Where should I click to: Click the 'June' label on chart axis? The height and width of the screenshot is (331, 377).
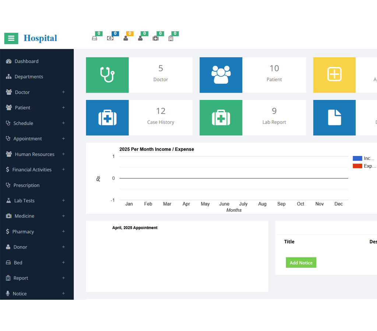224,204
